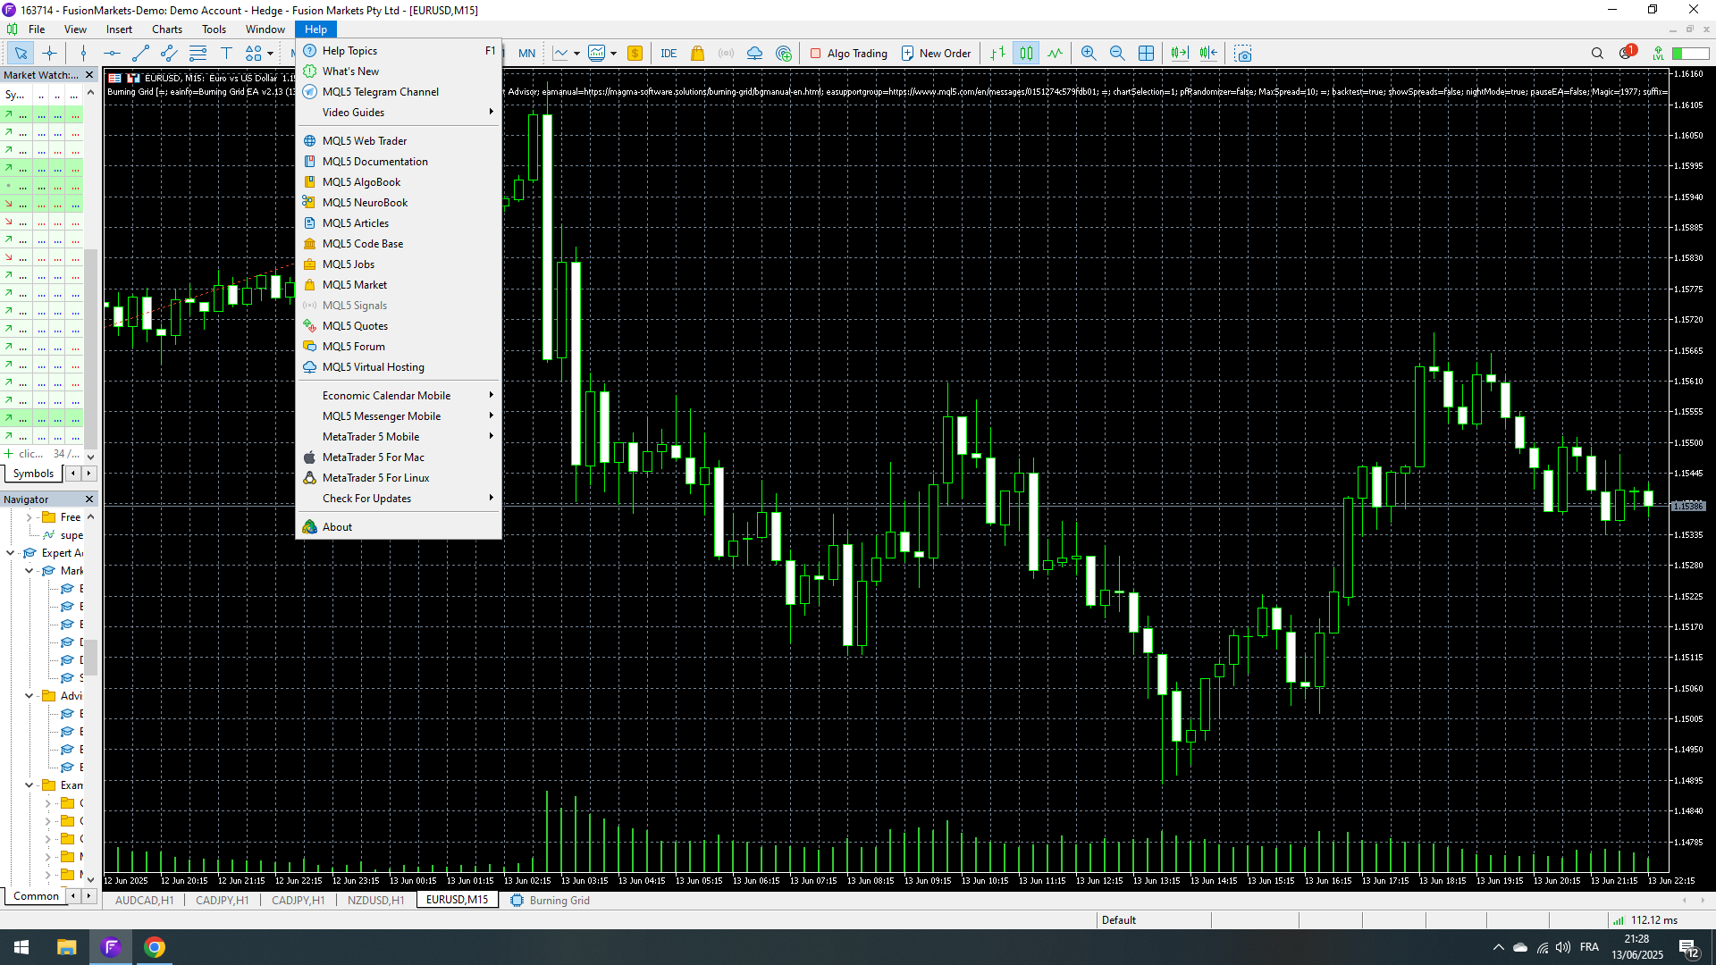Expand Check For Updates submenu
This screenshot has width=1716, height=965.
pos(399,499)
